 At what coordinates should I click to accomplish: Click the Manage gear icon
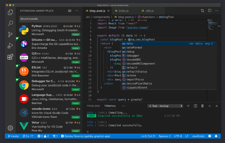[10, 128]
